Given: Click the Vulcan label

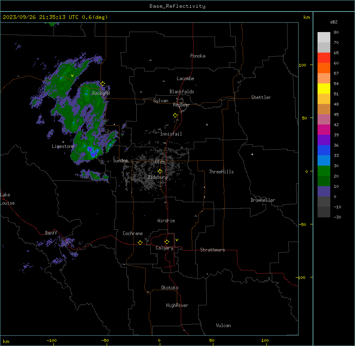Looking at the screenshot, I should click(224, 325).
